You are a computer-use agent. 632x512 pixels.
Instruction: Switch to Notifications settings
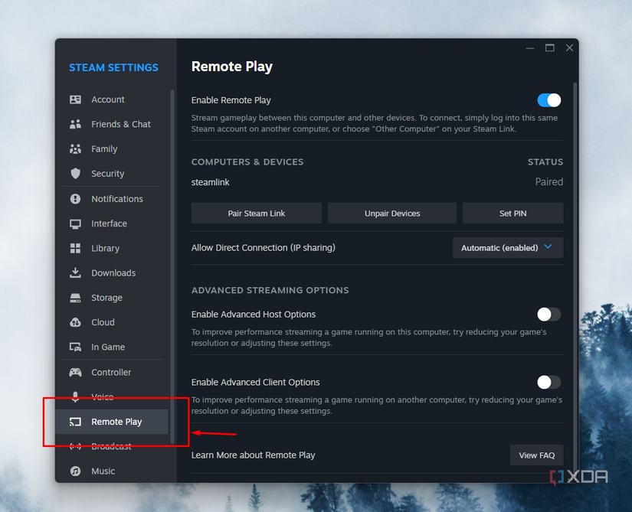pyautogui.click(x=112, y=199)
